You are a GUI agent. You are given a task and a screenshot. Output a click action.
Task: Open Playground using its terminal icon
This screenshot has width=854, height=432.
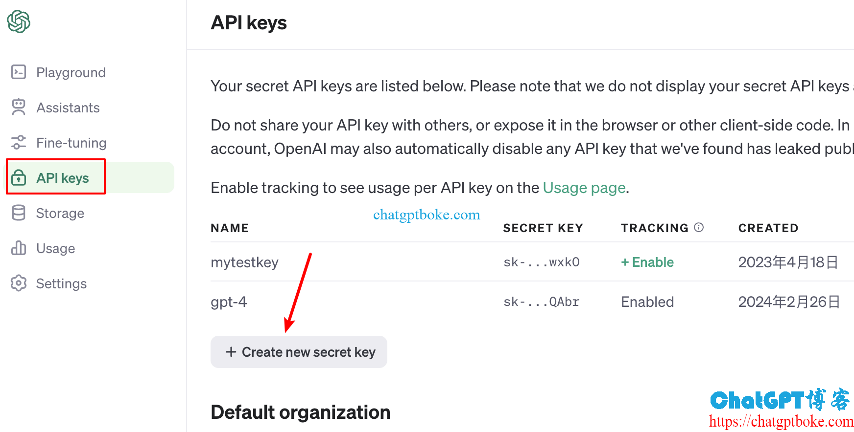click(19, 72)
